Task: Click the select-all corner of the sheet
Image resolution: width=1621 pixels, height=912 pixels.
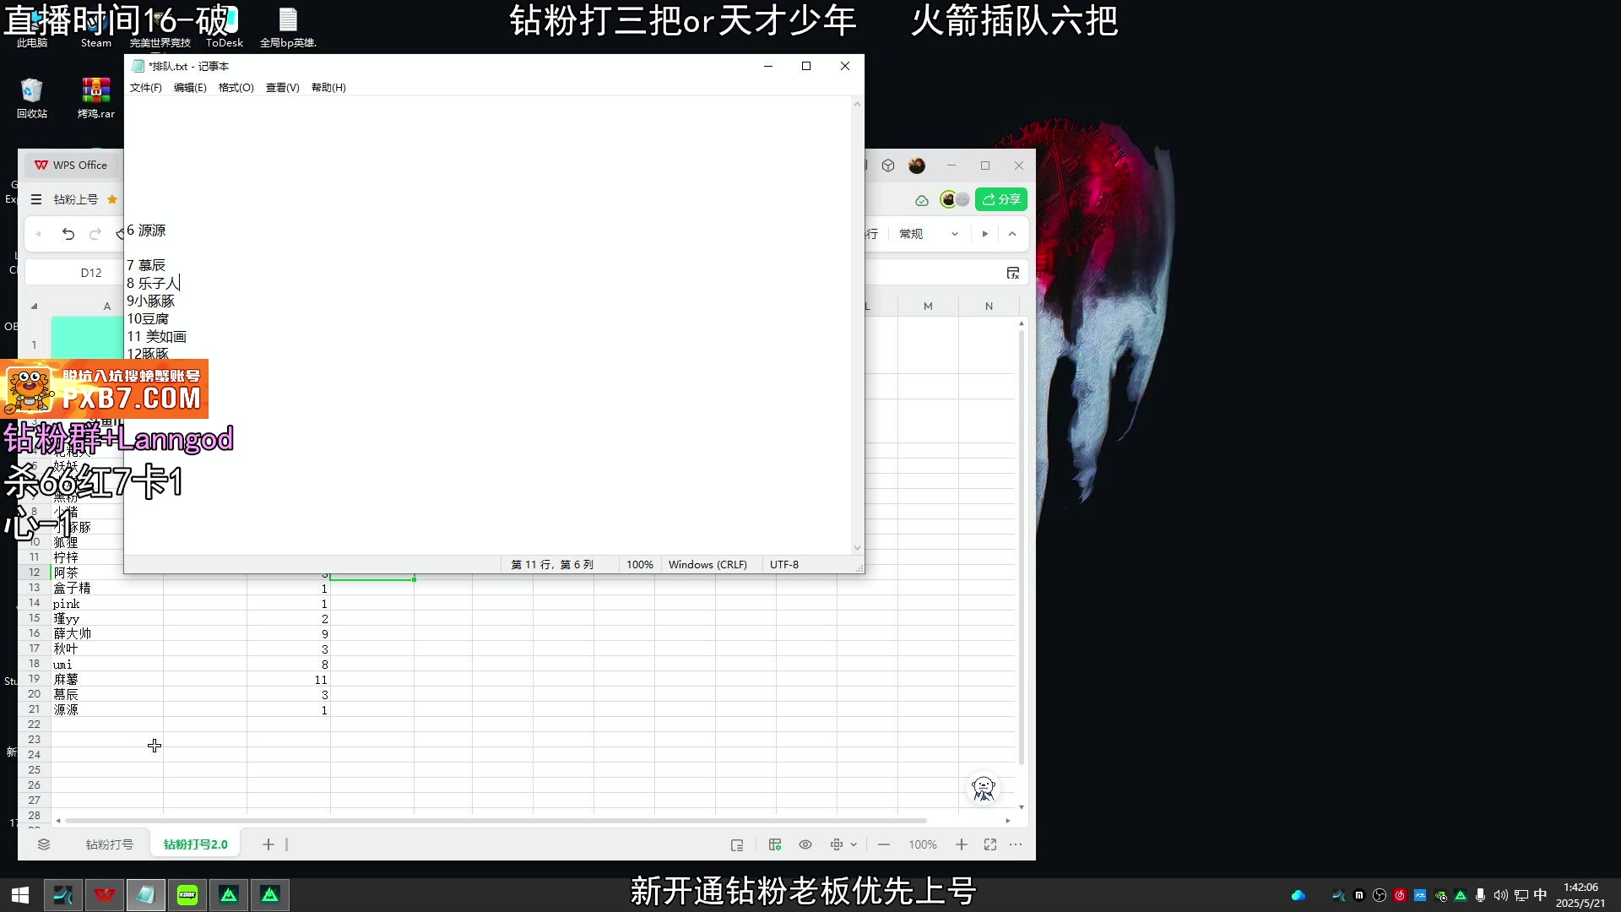Action: tap(35, 307)
